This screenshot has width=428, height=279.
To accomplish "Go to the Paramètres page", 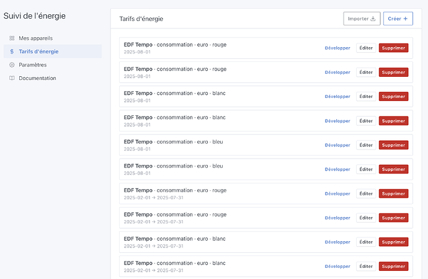I will pyautogui.click(x=32, y=65).
